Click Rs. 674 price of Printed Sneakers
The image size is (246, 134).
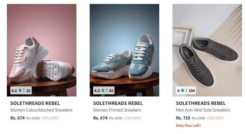point(100,118)
